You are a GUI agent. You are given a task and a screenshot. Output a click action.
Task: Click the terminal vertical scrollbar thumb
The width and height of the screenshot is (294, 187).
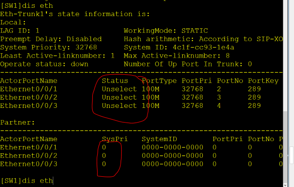pyautogui.click(x=285, y=146)
